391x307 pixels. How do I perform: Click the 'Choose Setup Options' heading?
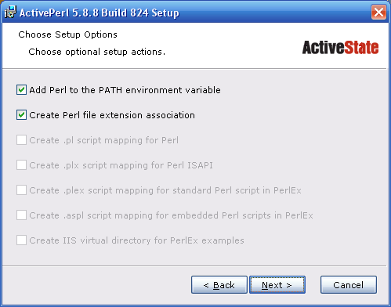coord(67,34)
